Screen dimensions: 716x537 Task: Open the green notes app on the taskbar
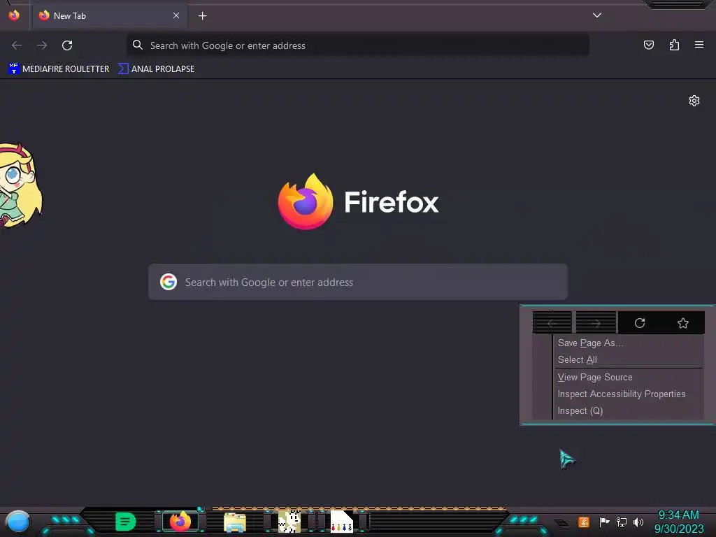pyautogui.click(x=126, y=522)
